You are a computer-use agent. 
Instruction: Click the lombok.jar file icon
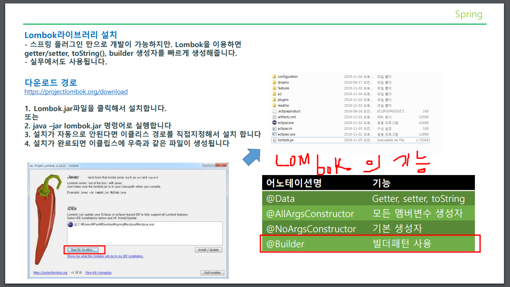point(274,140)
